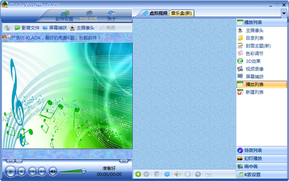Click the 软件激活 activation icon

[88, 16]
